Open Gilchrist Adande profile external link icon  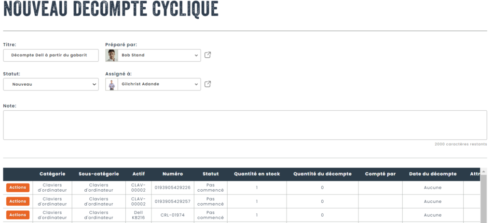point(207,84)
